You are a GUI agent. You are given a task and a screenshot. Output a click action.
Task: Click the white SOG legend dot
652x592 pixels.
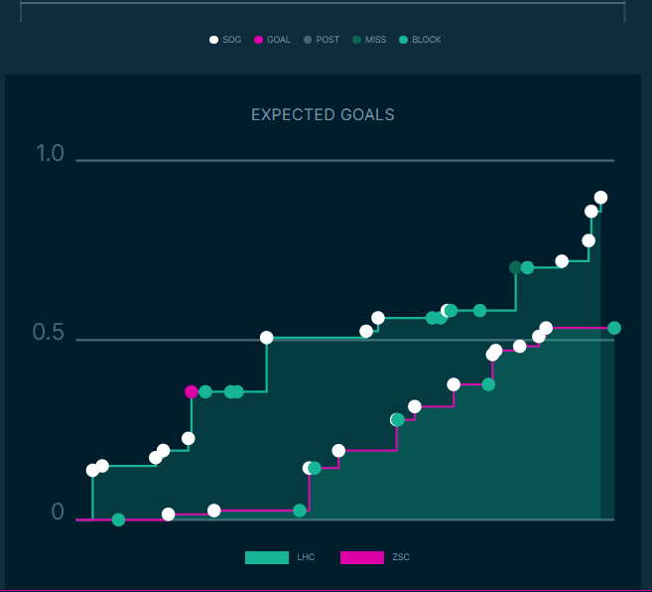pyautogui.click(x=213, y=40)
